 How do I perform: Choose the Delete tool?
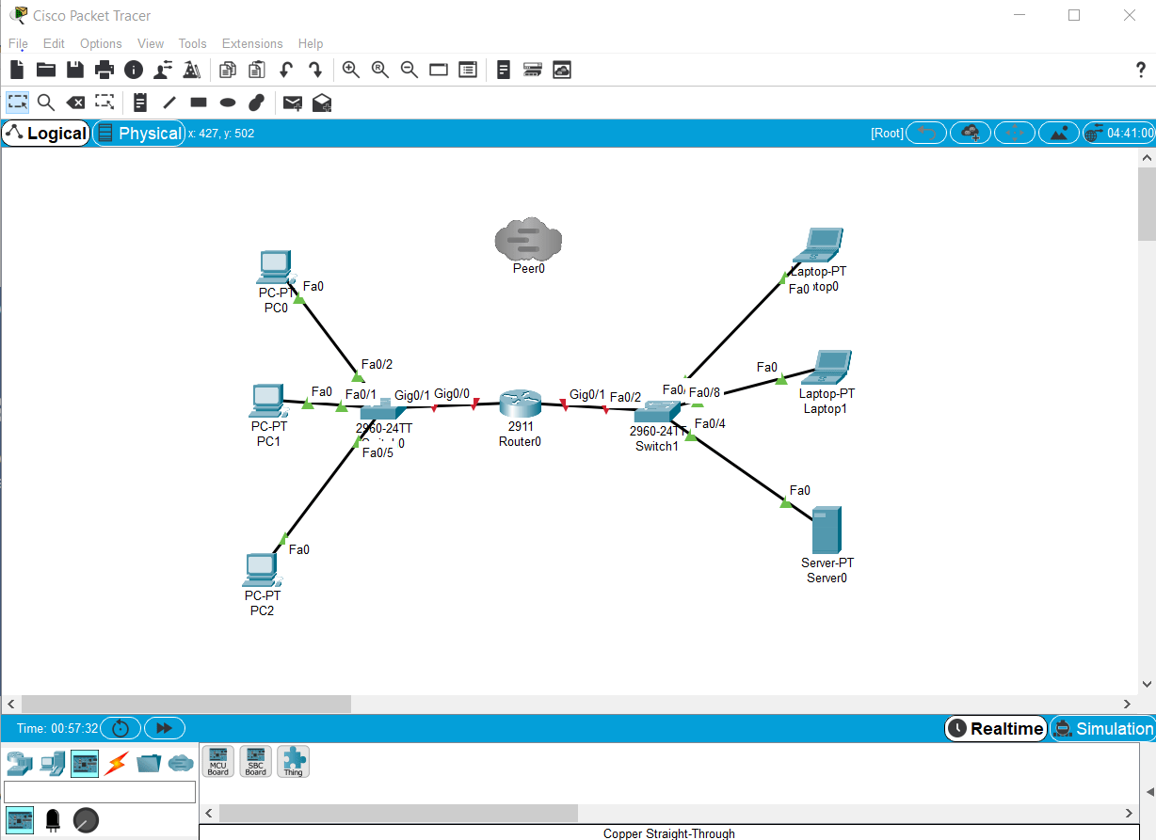coord(75,103)
